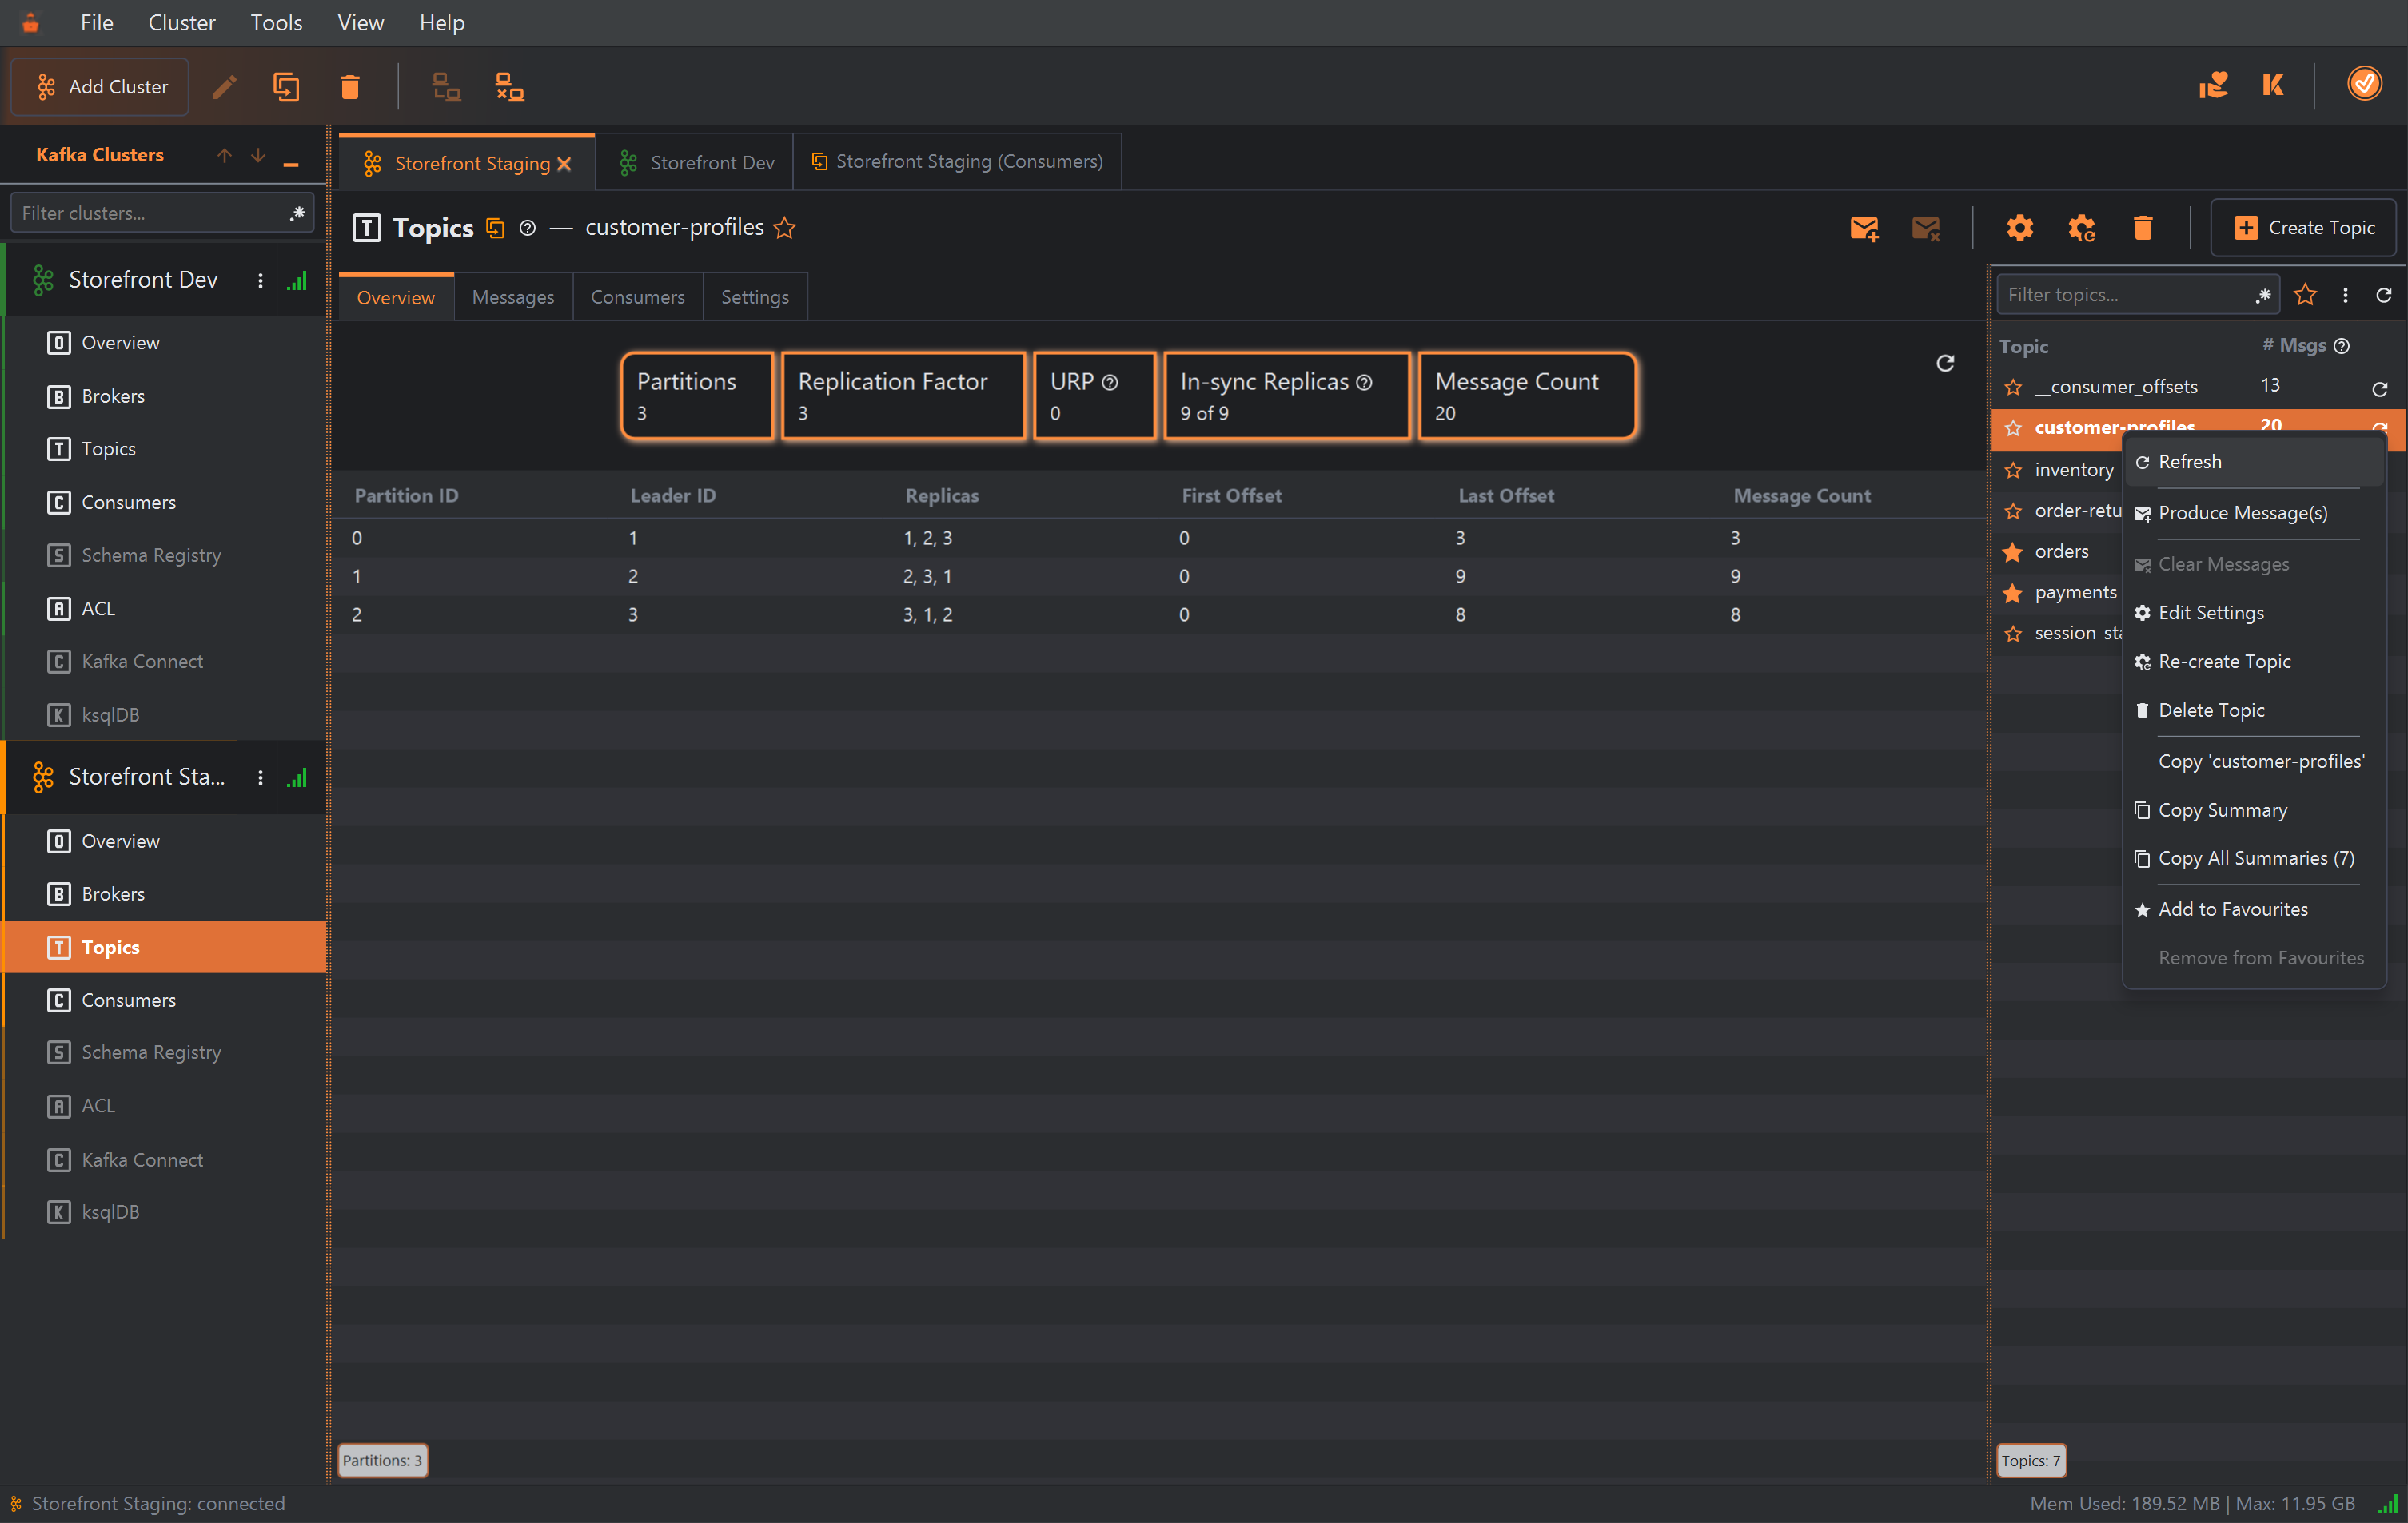Refresh the topics list with the top refresh icon
The height and width of the screenshot is (1523, 2408).
tap(2384, 295)
